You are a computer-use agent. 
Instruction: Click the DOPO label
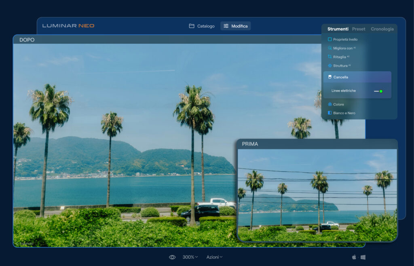[27, 40]
